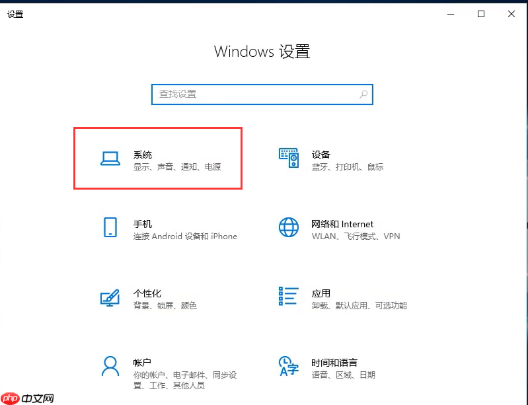528x405 pixels.
Task: Close the 设置 window
Action: click(x=511, y=14)
